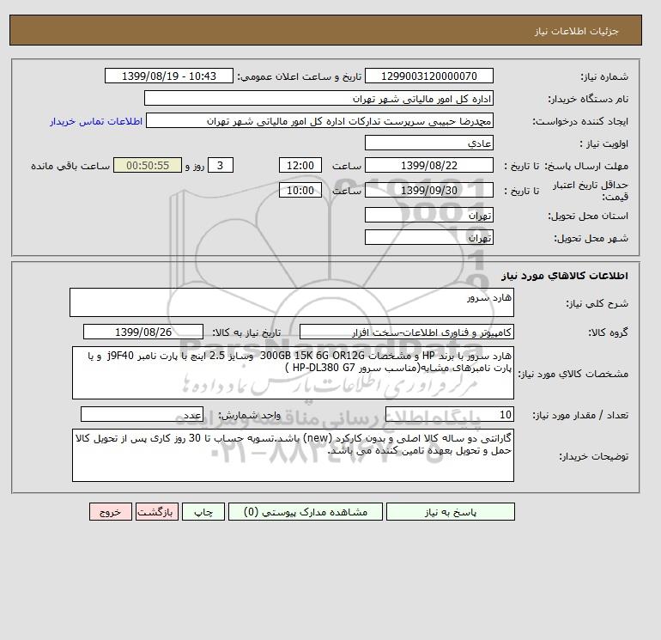The width and height of the screenshot is (661, 640).
Task: Click the شرح کلی نیاز label
Action: pos(597,303)
